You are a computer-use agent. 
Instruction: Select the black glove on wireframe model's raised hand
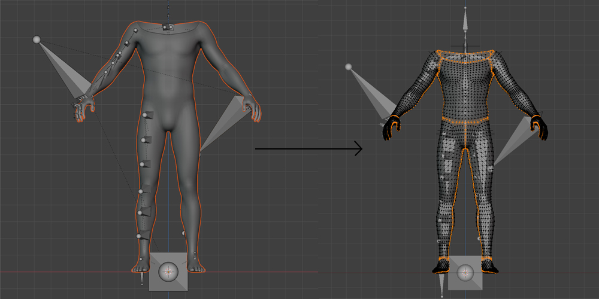(391, 126)
